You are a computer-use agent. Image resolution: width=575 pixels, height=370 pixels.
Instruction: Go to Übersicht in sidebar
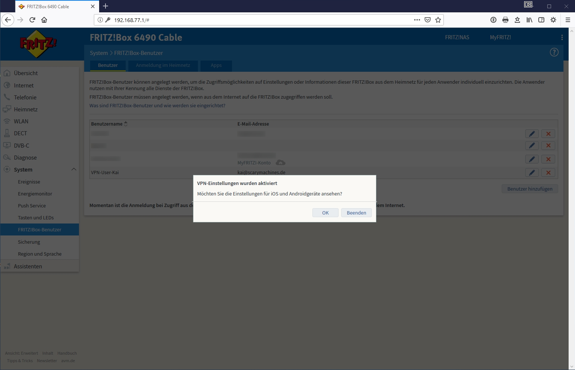pyautogui.click(x=40, y=73)
